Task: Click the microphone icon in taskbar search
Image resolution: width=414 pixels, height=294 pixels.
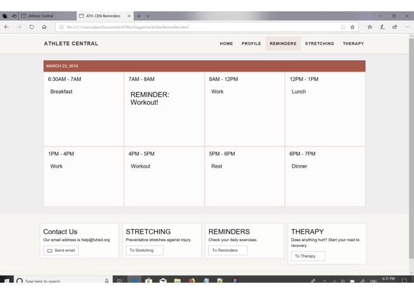Action: click(x=107, y=280)
